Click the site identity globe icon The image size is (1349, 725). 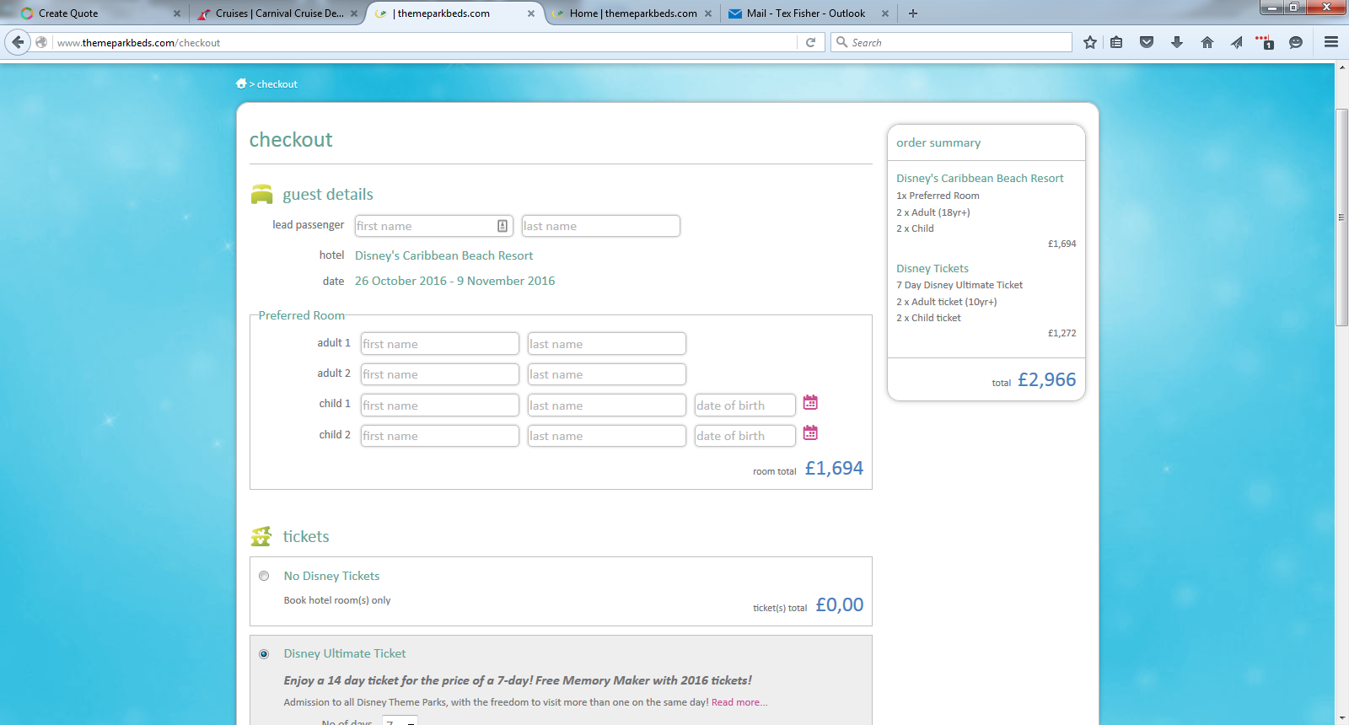click(41, 42)
